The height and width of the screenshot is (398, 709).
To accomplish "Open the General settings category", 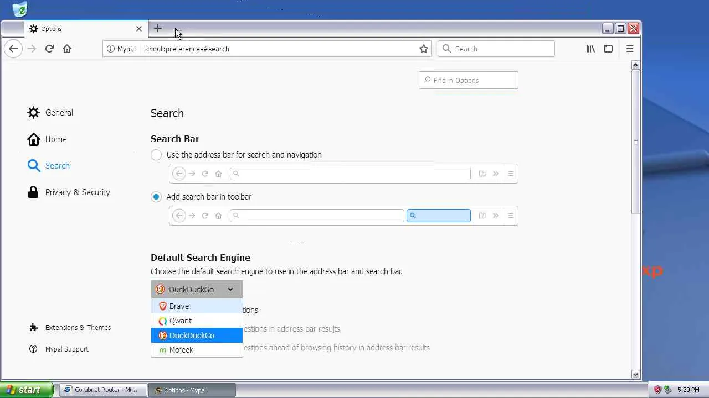I will (50, 113).
